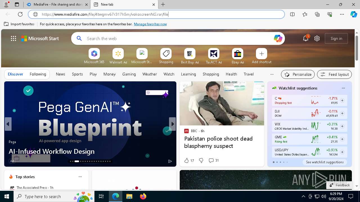
Task: Add GME to watchlist
Action: point(342,139)
